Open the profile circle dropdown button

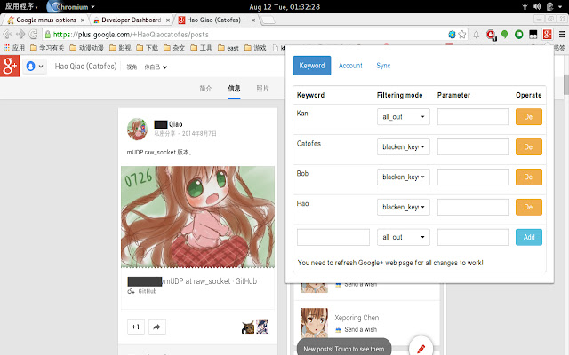(x=35, y=67)
